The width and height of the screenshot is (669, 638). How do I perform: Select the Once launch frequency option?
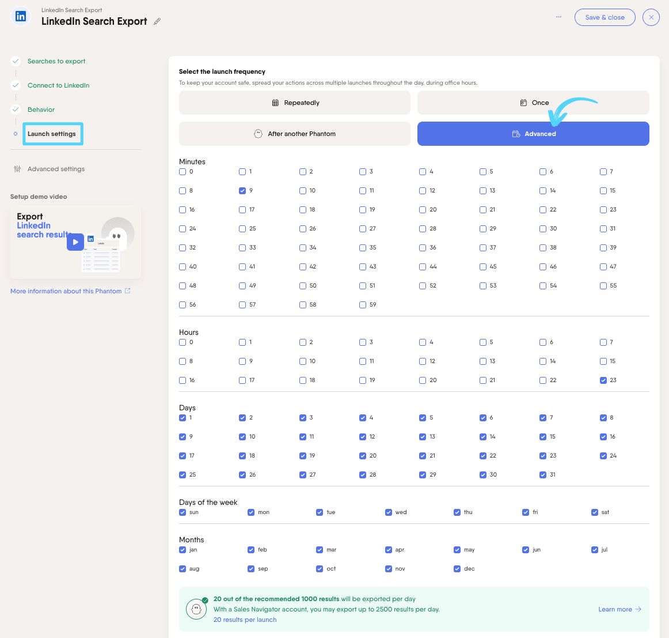(533, 103)
